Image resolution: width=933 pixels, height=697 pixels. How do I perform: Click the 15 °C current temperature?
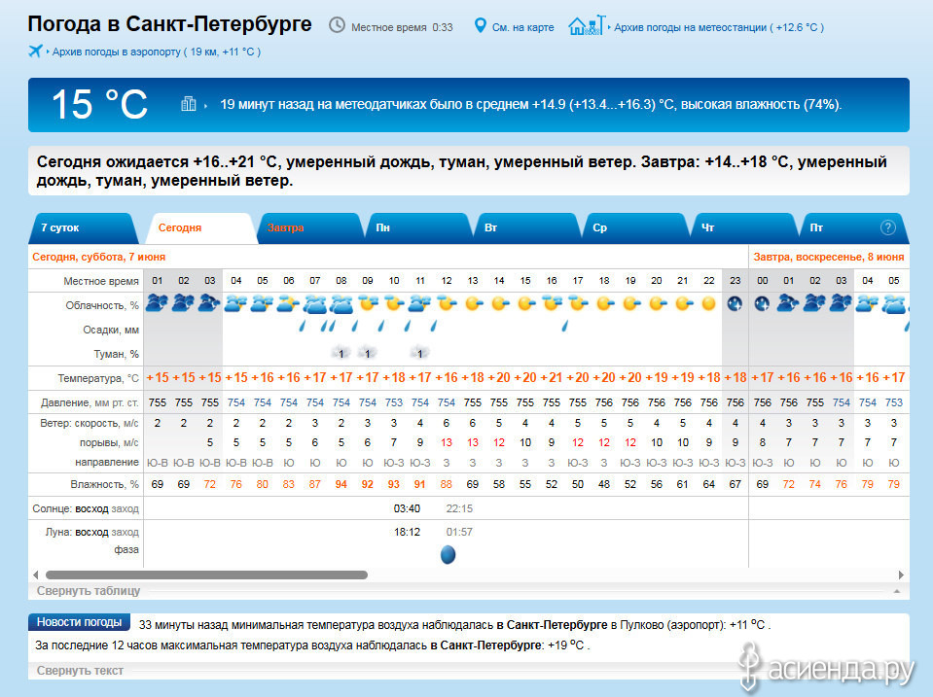click(99, 105)
